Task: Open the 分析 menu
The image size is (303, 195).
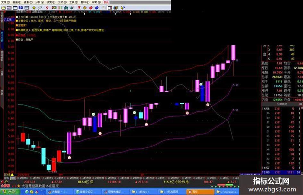Action: [x=39, y=2]
